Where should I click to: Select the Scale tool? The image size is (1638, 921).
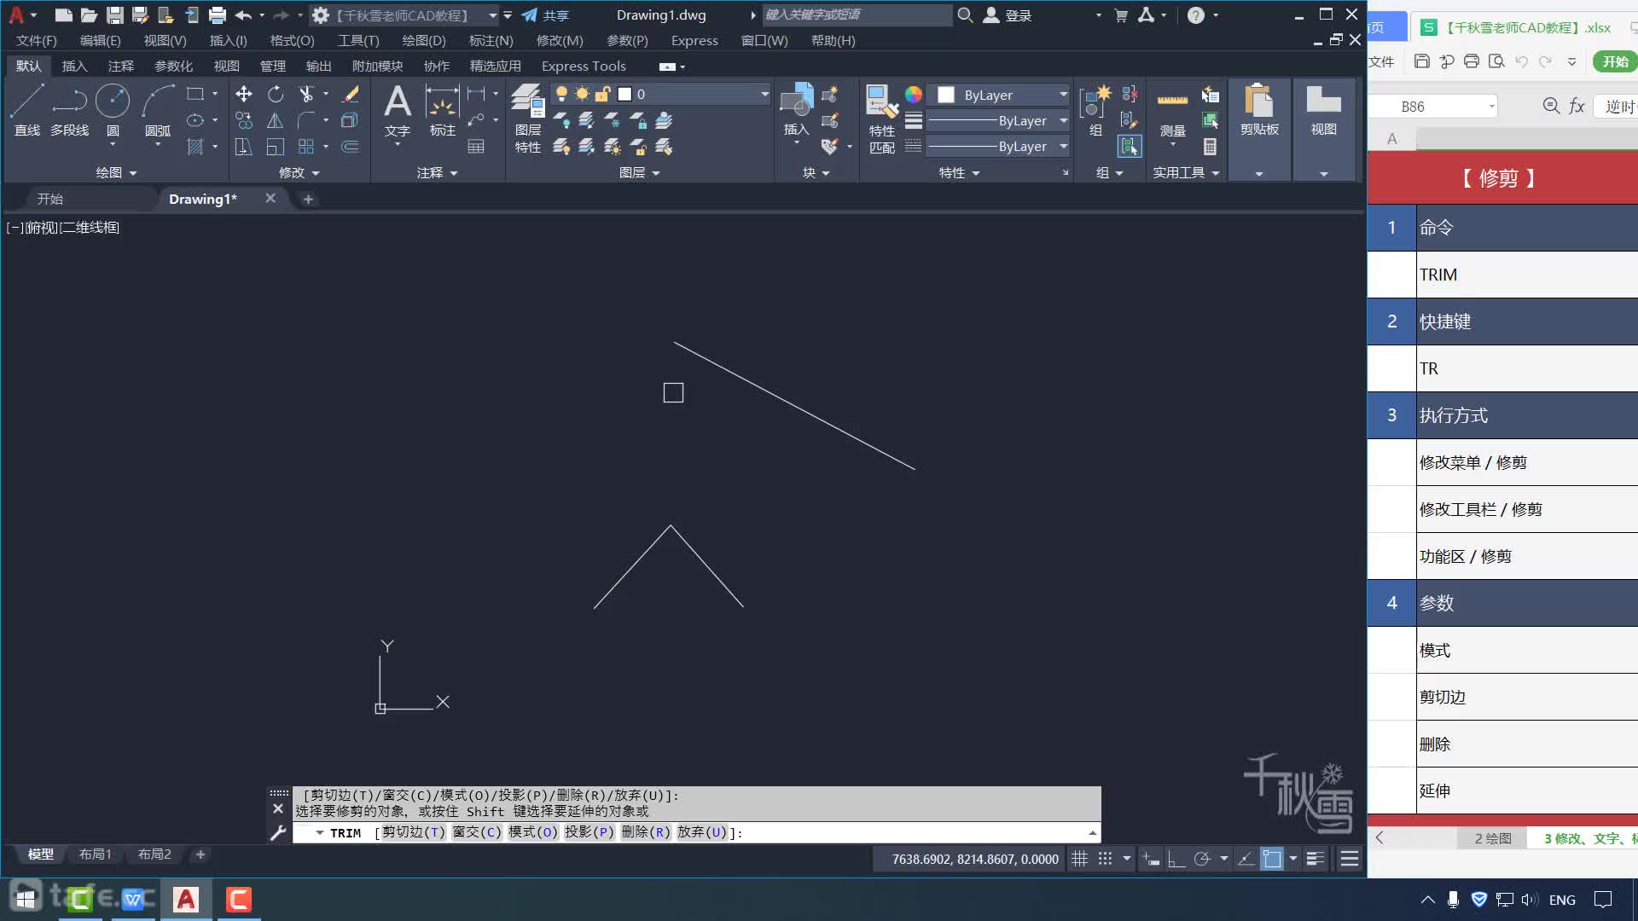(275, 147)
